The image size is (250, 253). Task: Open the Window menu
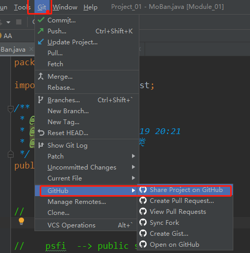[x=65, y=7]
